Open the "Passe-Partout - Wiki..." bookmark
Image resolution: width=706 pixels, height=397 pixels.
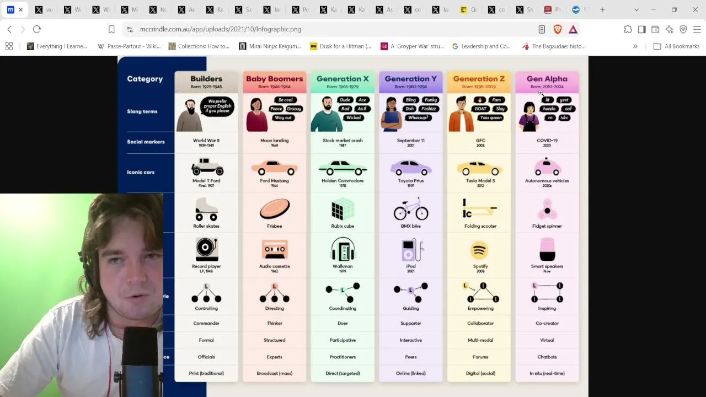[129, 46]
